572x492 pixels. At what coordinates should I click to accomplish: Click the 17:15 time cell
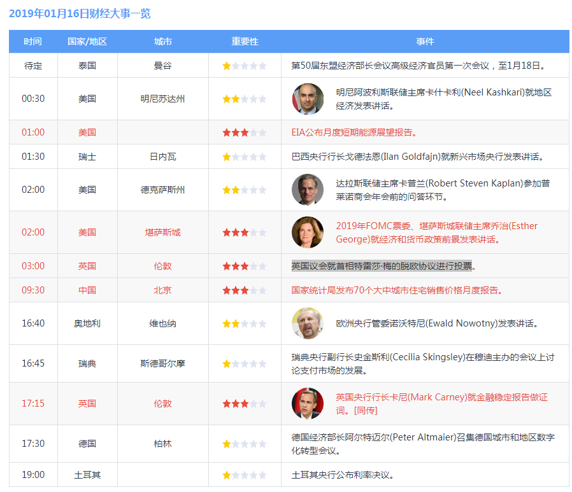33,404
